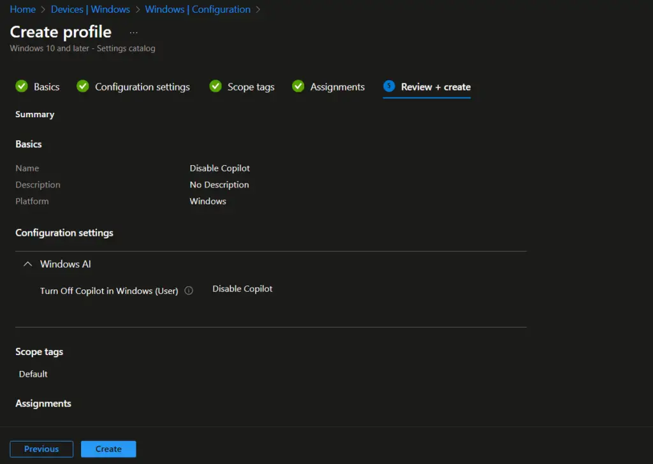Expand the breadcrumb arrow after Windows | Configuration
The width and height of the screenshot is (653, 464).
pos(257,10)
